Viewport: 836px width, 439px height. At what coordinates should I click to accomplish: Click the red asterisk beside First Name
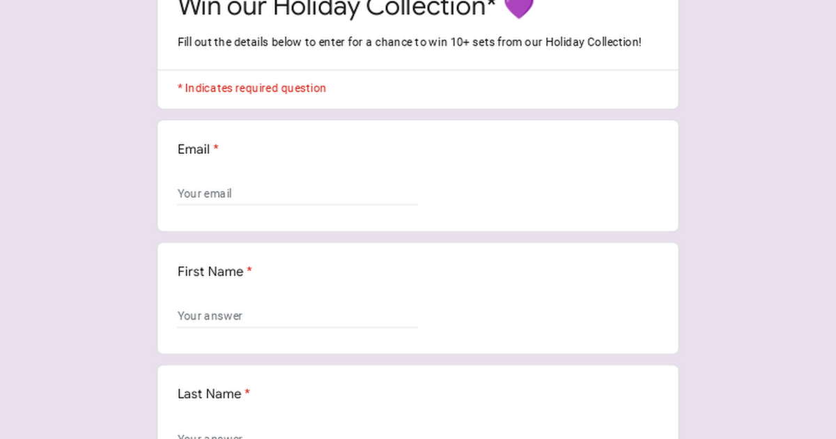click(249, 271)
